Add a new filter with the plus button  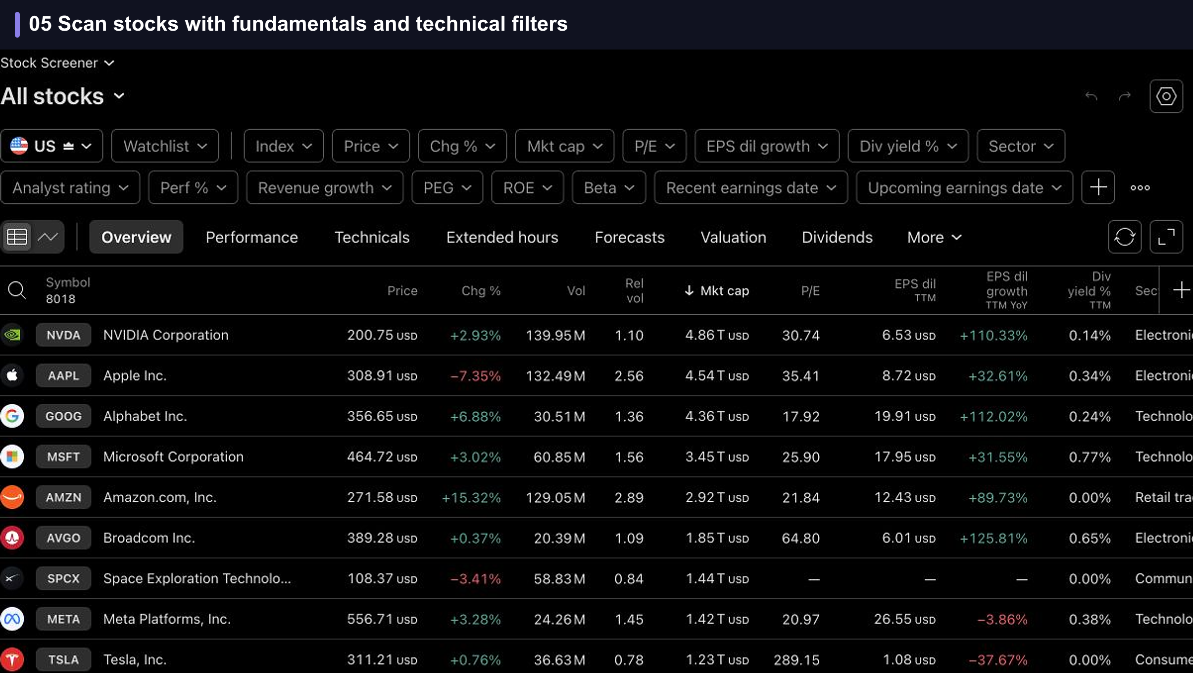(1098, 188)
